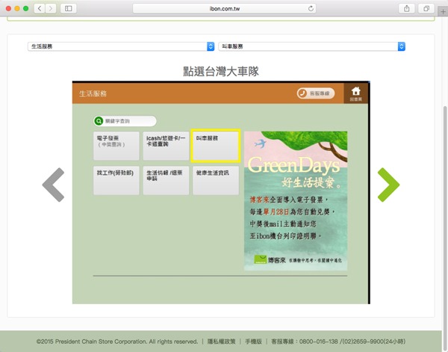Go forward with Safari's forward arrow
This screenshot has width=448, height=352.
pos(51,8)
